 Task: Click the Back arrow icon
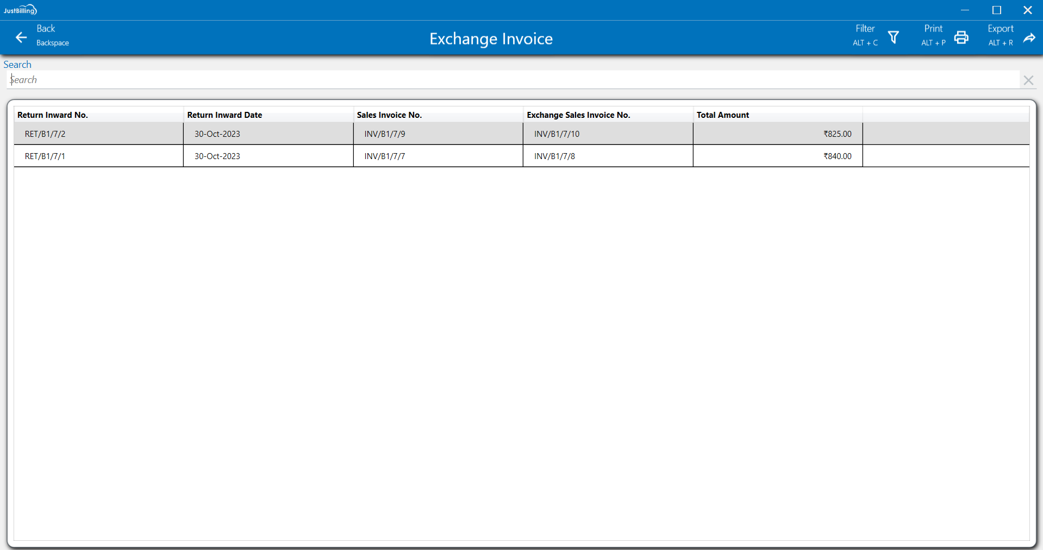(21, 37)
